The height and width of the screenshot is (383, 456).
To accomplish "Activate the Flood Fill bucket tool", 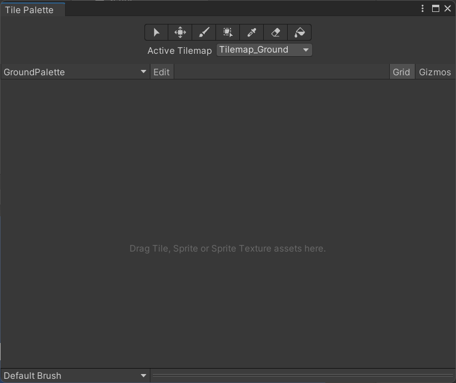I will coord(300,32).
